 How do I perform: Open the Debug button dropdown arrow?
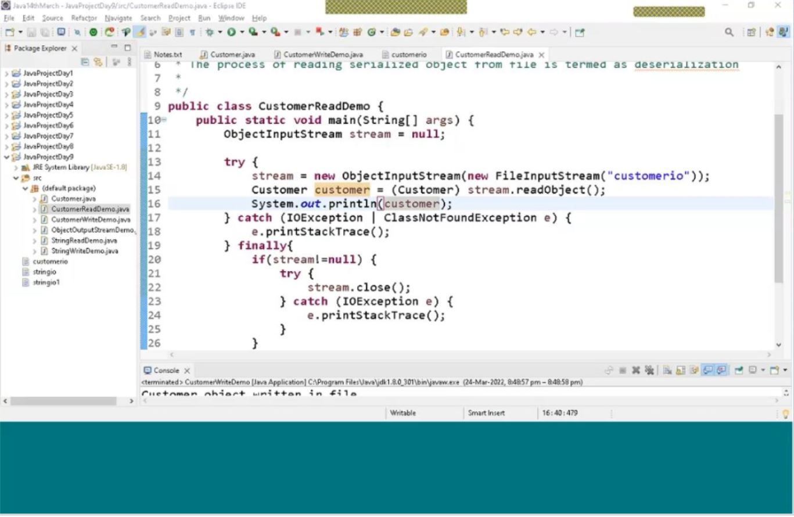(x=220, y=33)
